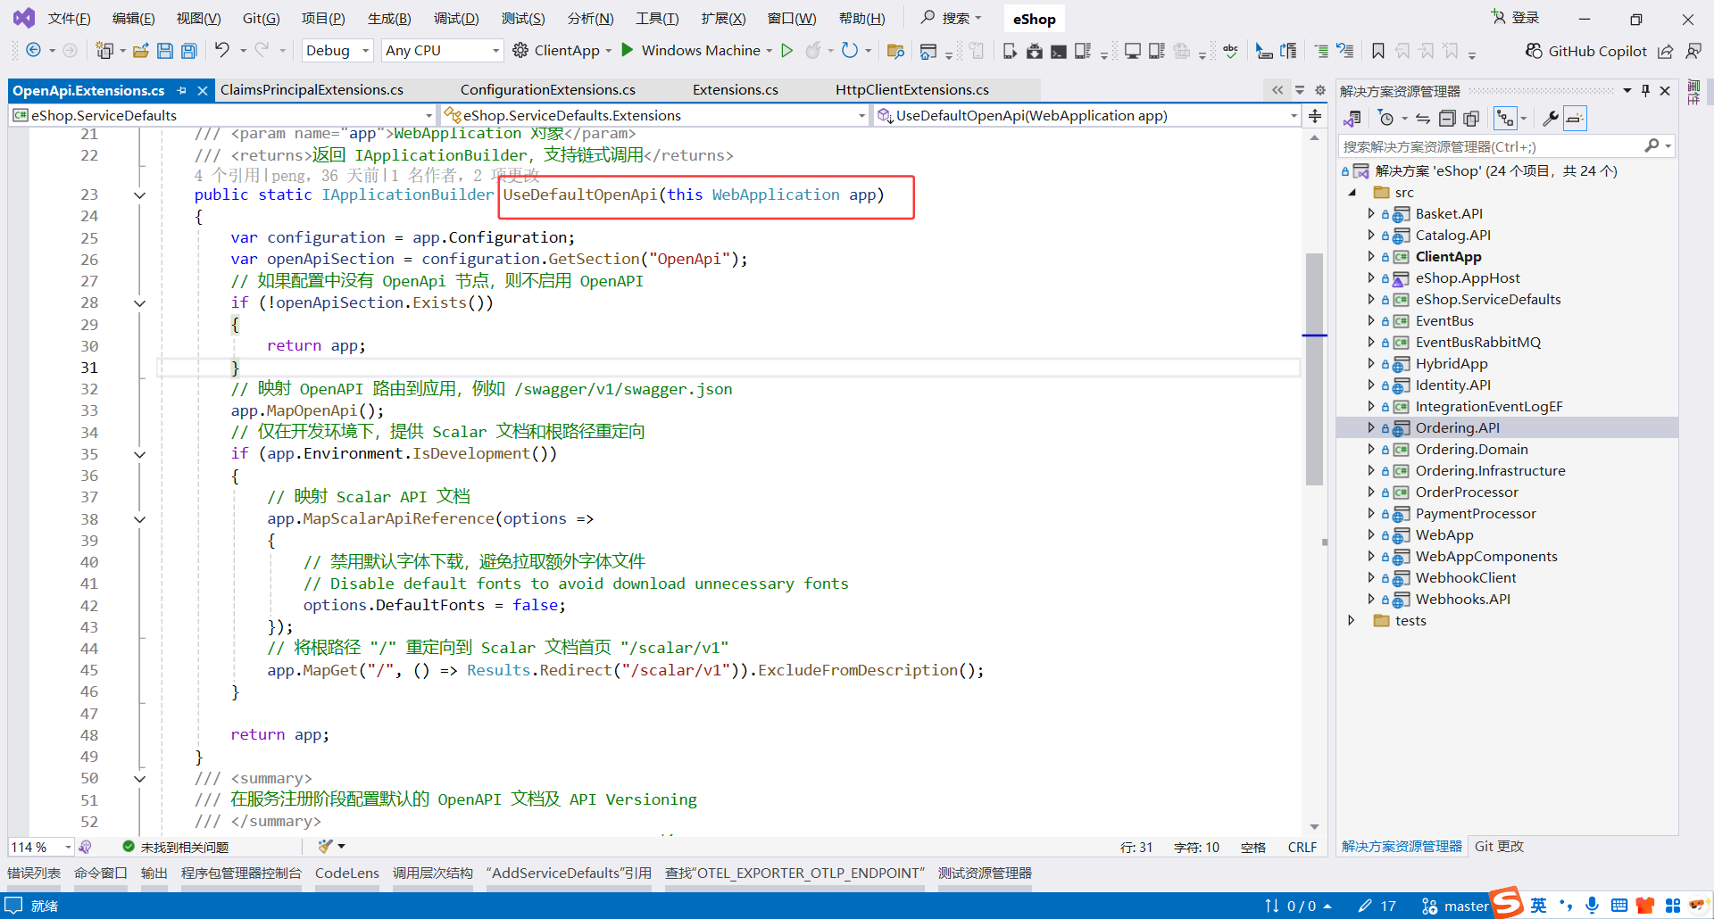
Task: Click the comment out selected lines icon
Action: click(x=1321, y=51)
